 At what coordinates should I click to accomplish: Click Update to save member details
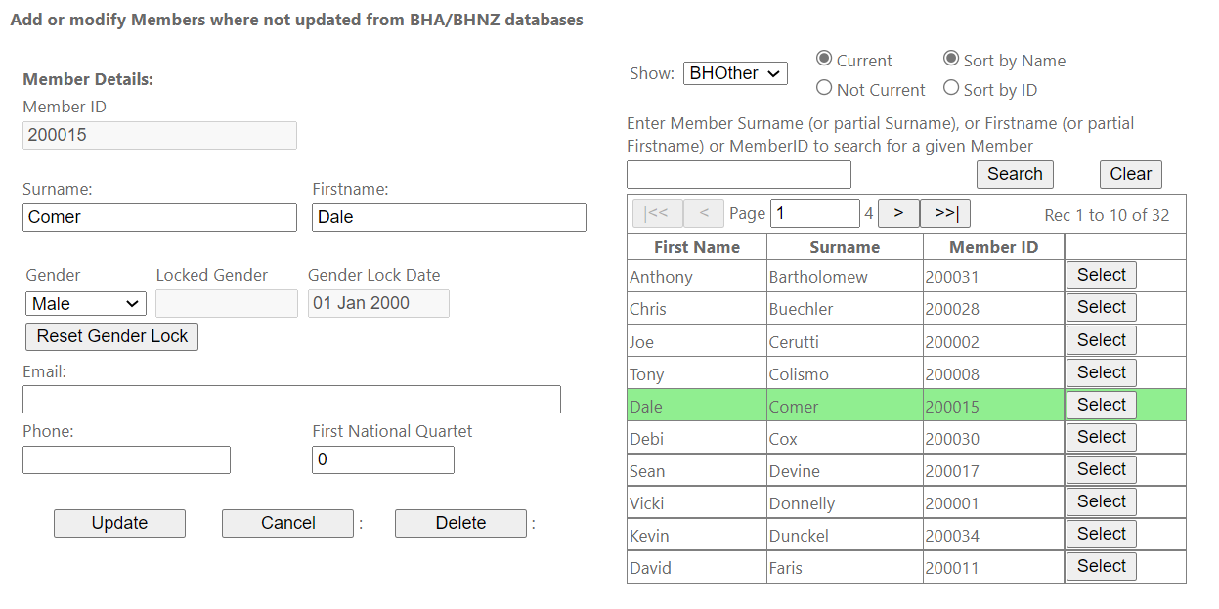(119, 523)
